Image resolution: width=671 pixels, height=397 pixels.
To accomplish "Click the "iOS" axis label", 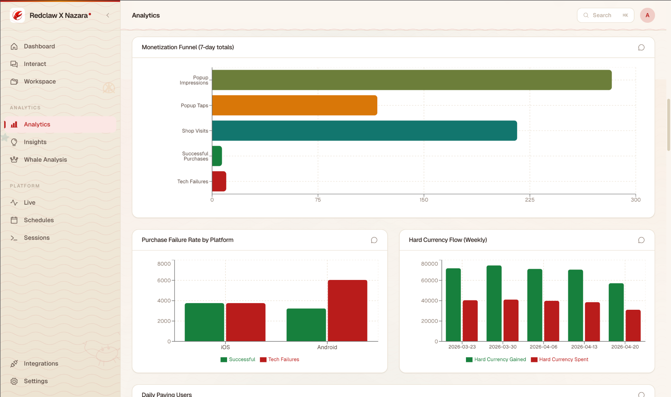I will (225, 347).
